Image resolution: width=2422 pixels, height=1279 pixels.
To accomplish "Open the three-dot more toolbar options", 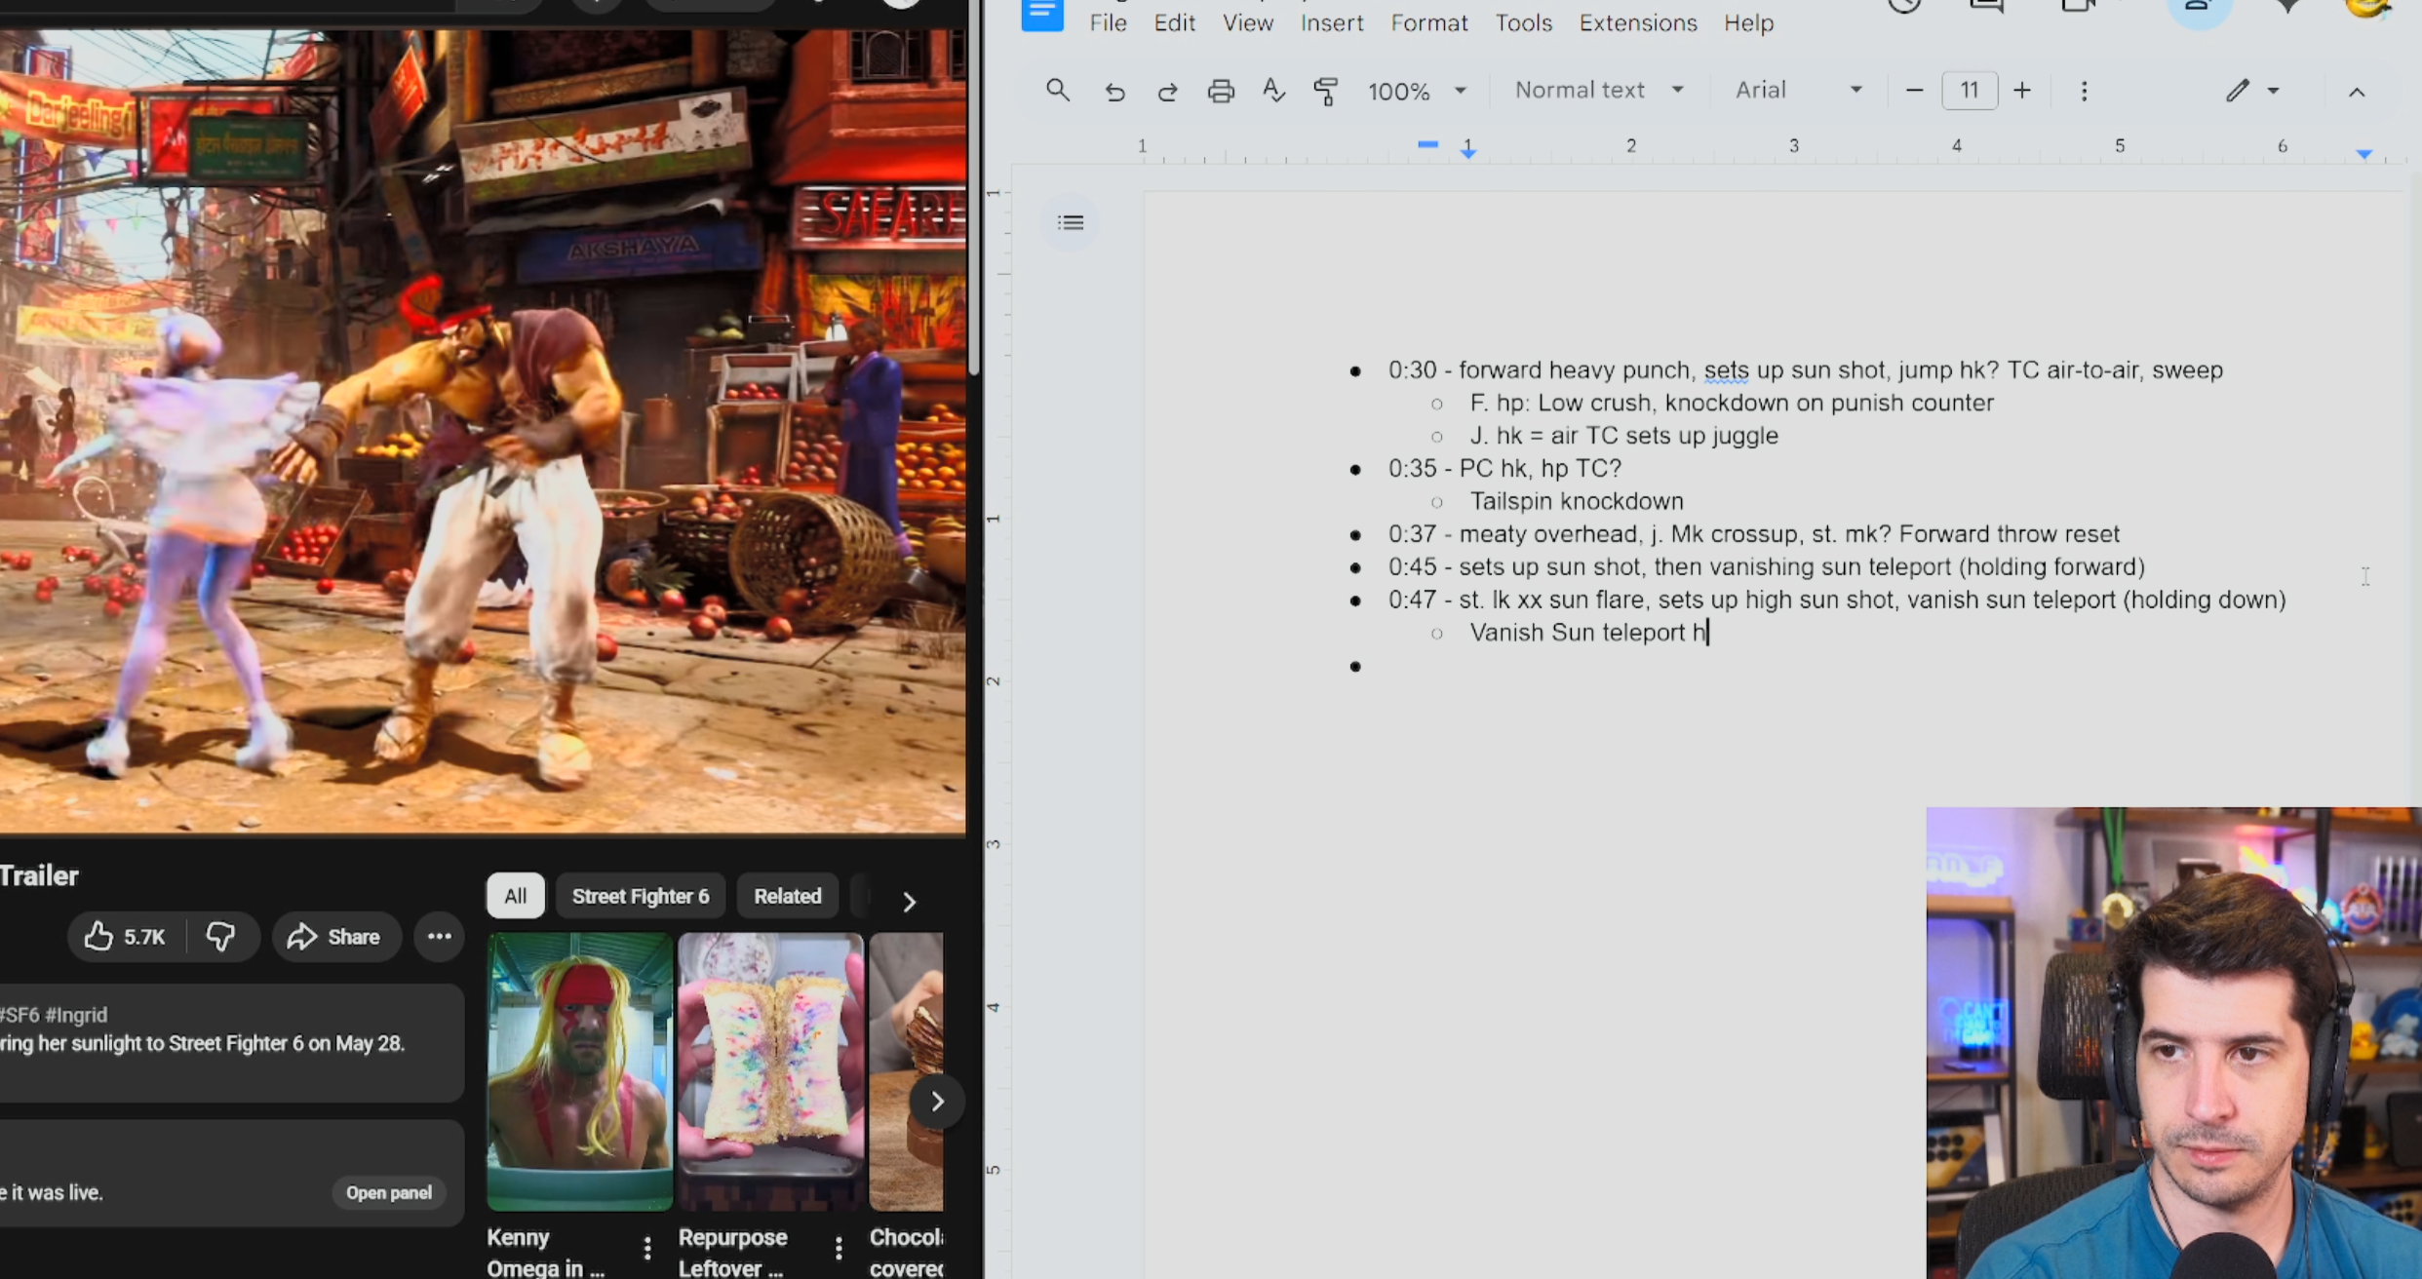I will (2085, 92).
